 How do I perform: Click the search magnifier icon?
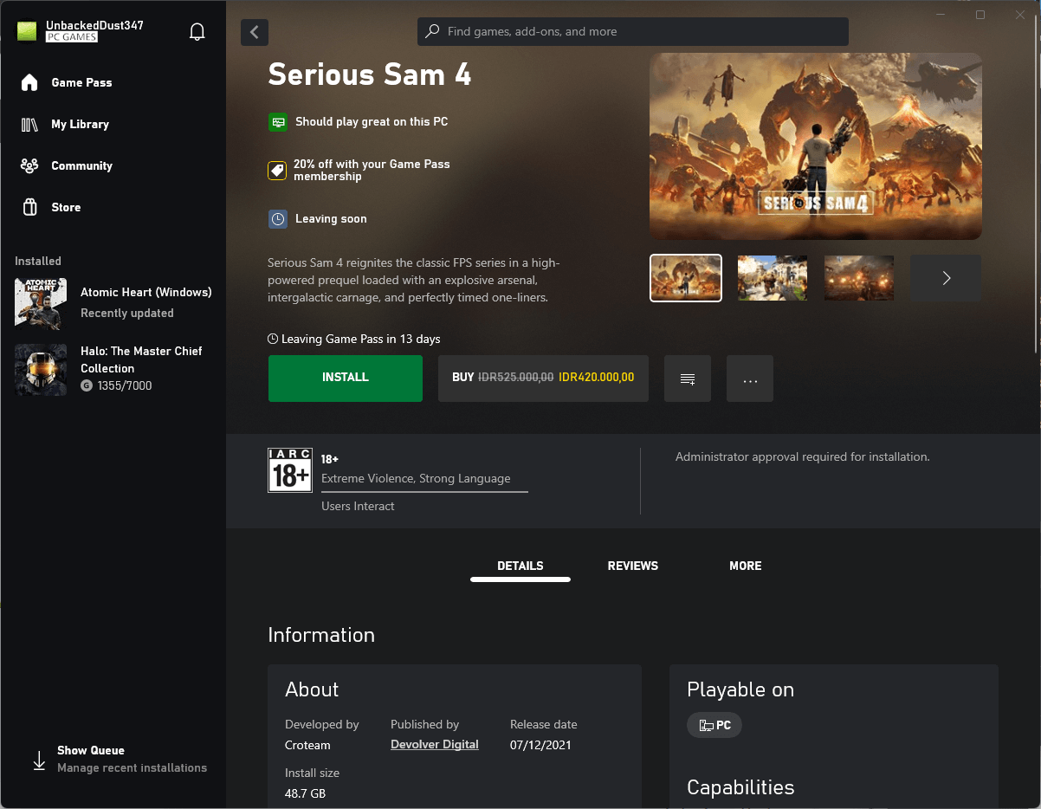[432, 31]
